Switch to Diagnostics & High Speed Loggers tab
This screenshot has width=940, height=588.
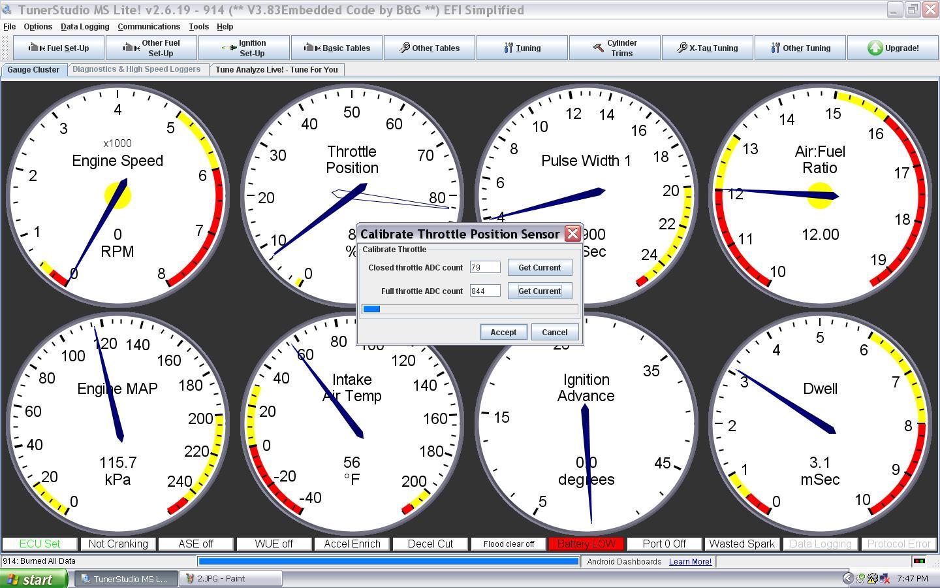[136, 69]
